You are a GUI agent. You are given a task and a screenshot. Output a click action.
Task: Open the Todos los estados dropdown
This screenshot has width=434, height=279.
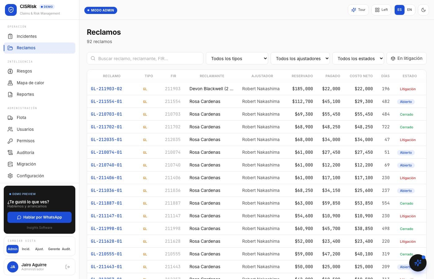(358, 58)
